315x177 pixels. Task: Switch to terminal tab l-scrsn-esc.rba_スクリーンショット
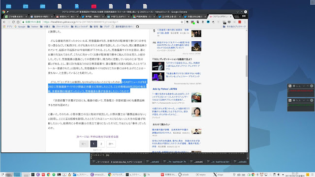[x=118, y=162]
